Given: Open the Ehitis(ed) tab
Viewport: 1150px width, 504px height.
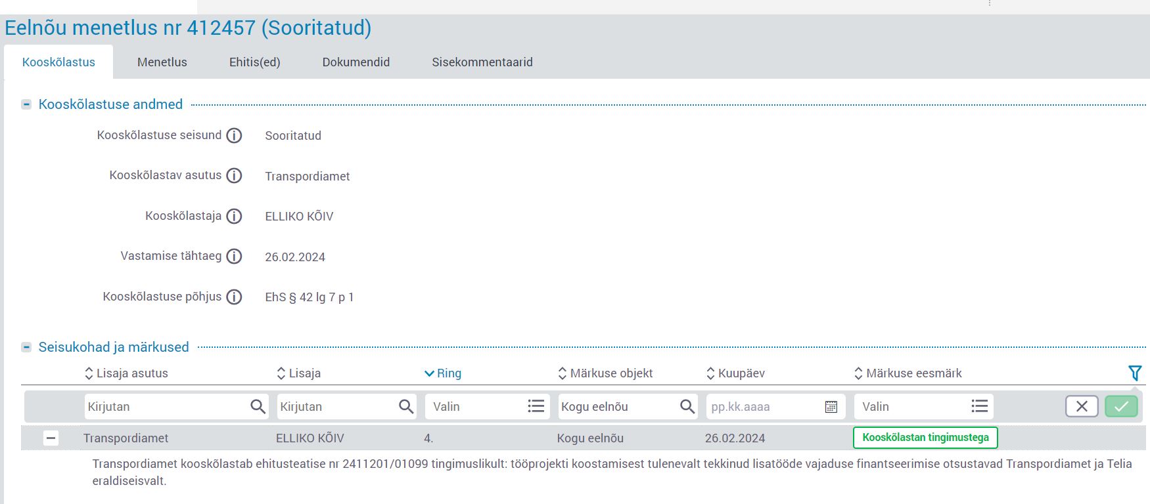Looking at the screenshot, I should click(x=255, y=62).
